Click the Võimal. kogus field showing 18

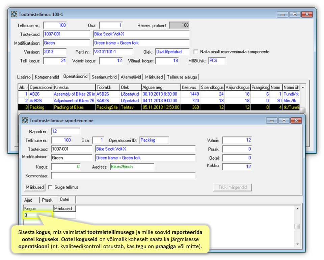(167, 61)
